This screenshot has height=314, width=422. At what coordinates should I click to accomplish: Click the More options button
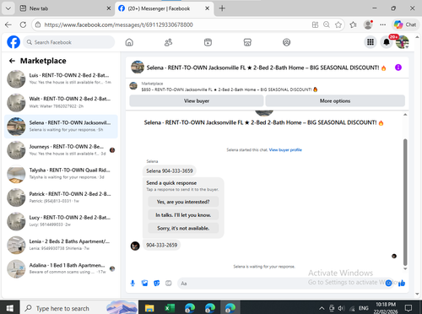coord(335,100)
